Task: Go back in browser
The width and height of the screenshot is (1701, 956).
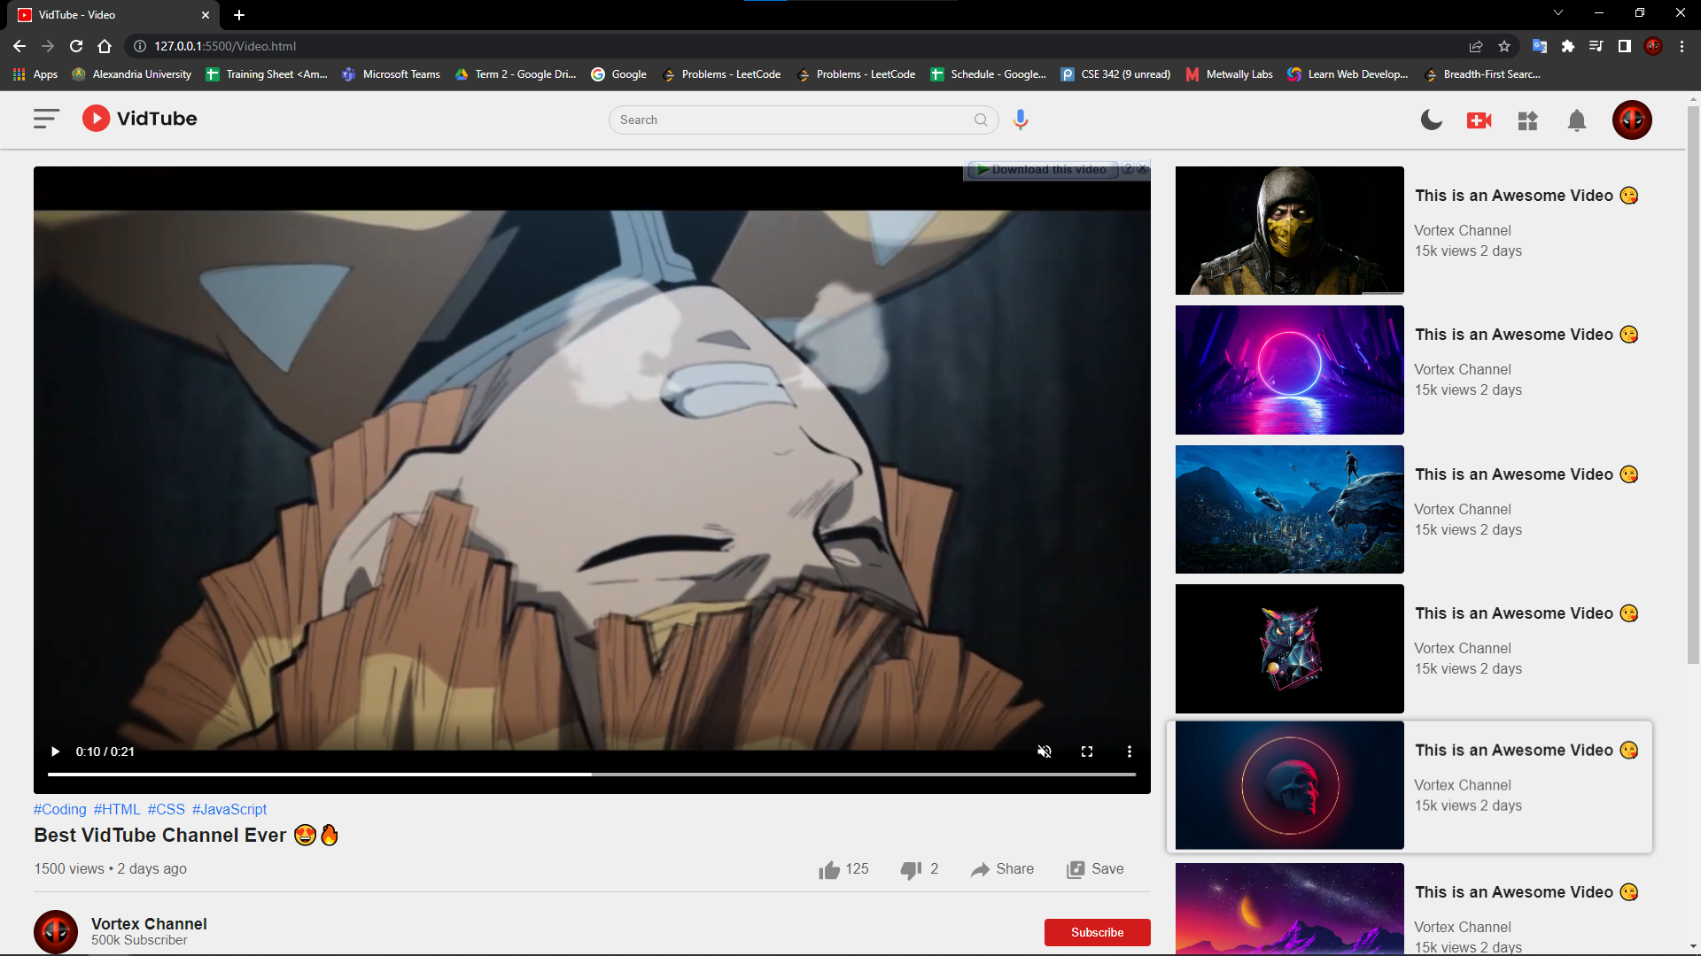Action: coord(19,46)
